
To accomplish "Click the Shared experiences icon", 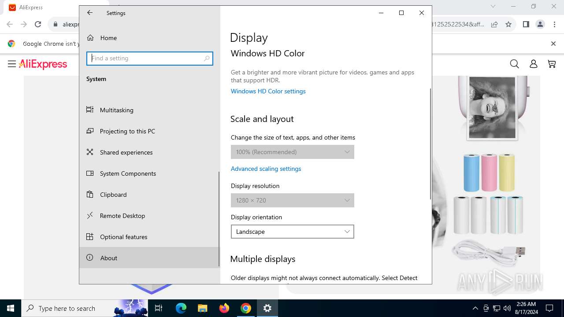I will coord(90,152).
